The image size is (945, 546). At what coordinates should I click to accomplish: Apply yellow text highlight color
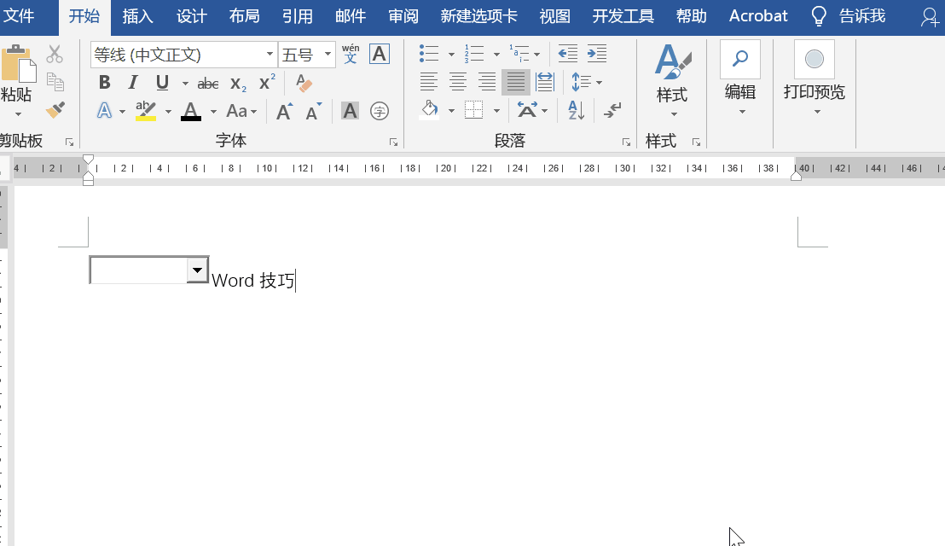point(145,111)
